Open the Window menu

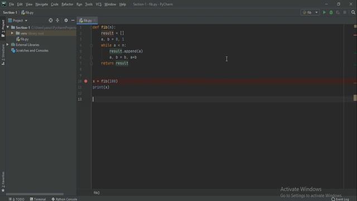110,4
